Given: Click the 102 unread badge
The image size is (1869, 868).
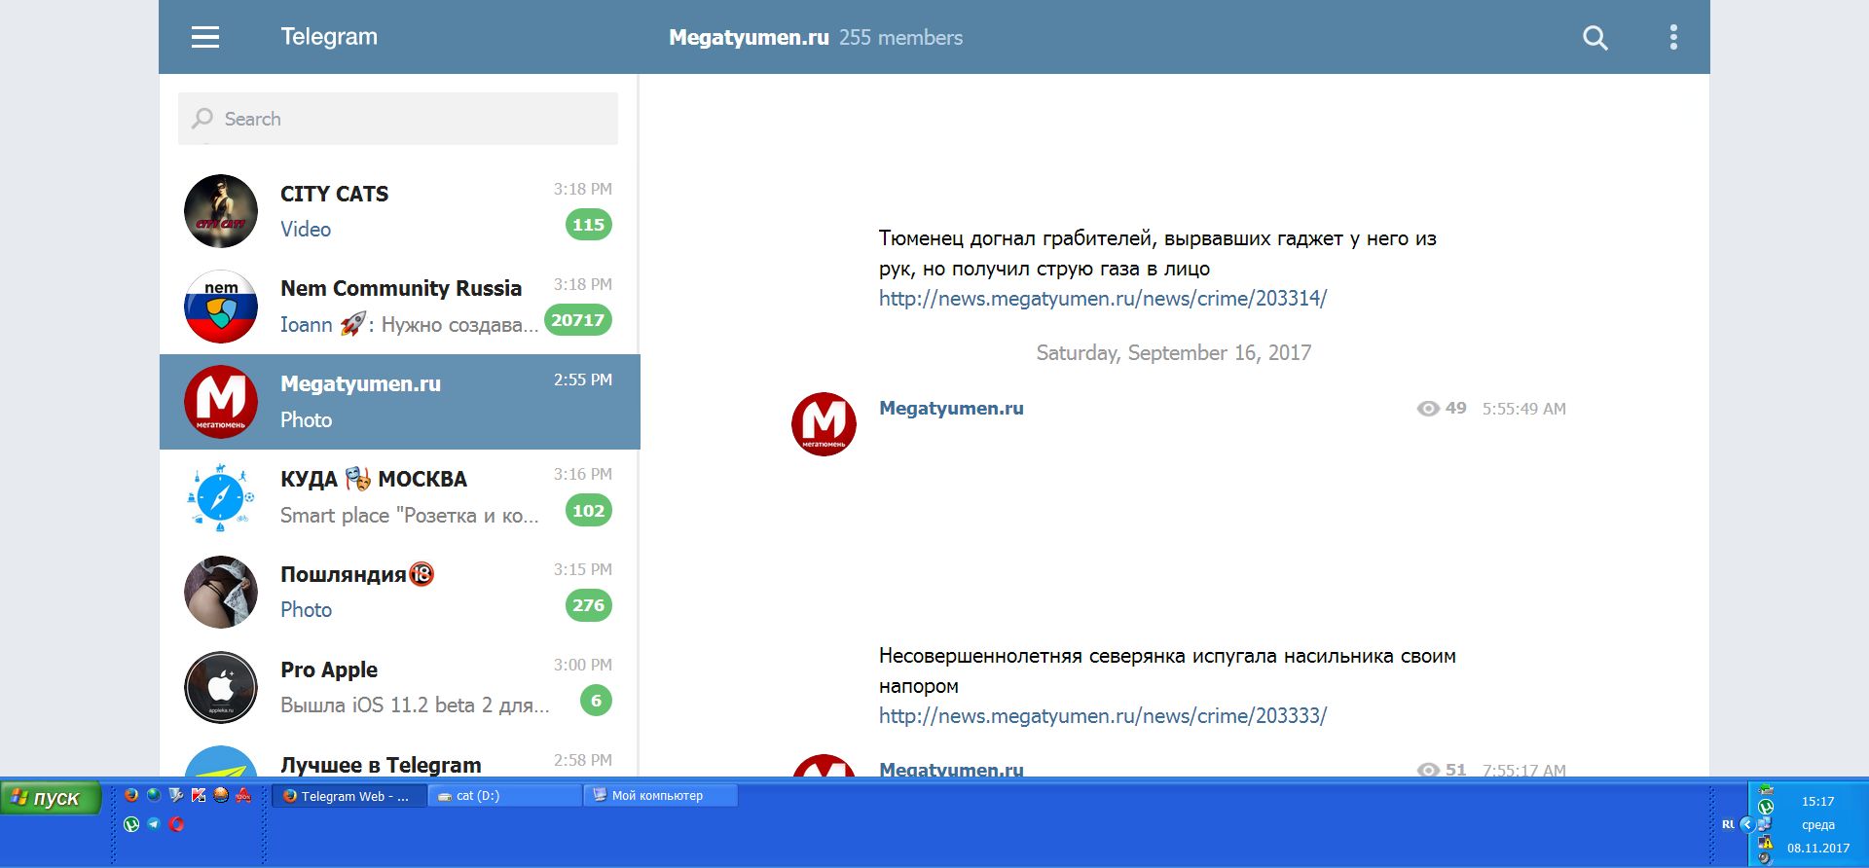Looking at the screenshot, I should [x=588, y=511].
